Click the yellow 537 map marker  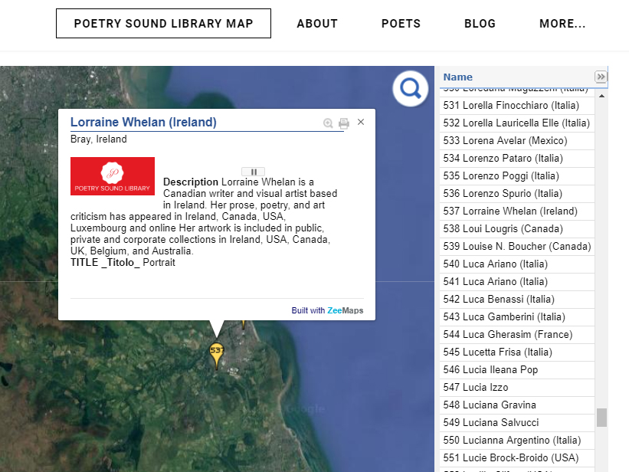click(x=217, y=352)
